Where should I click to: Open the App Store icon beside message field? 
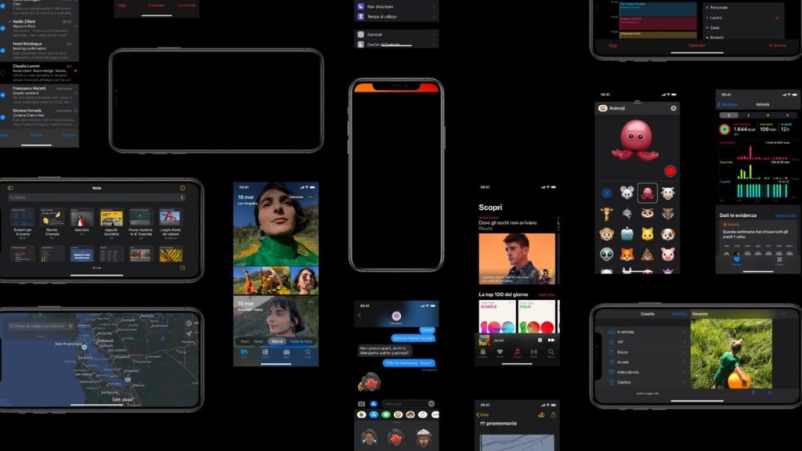pyautogui.click(x=374, y=404)
